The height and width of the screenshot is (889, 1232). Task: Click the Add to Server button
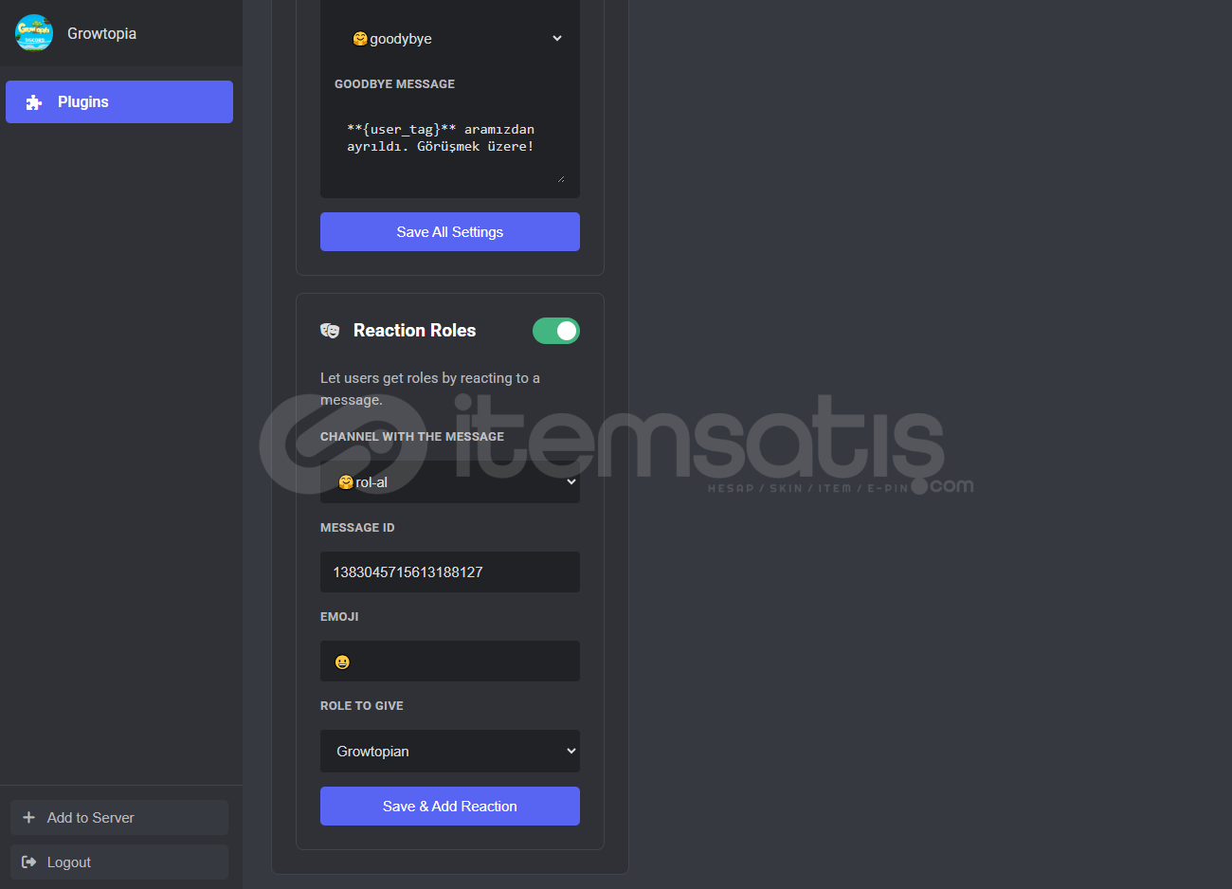point(119,817)
